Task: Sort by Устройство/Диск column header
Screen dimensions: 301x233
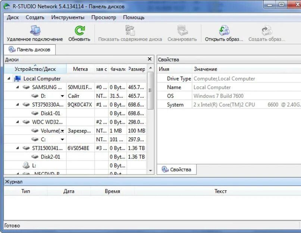Action: coord(35,69)
